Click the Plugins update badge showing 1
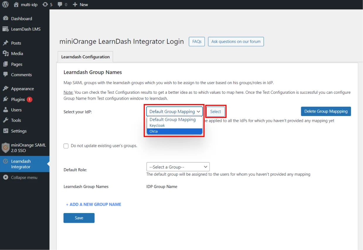Viewport: 363px width, 250px height. (x=29, y=100)
